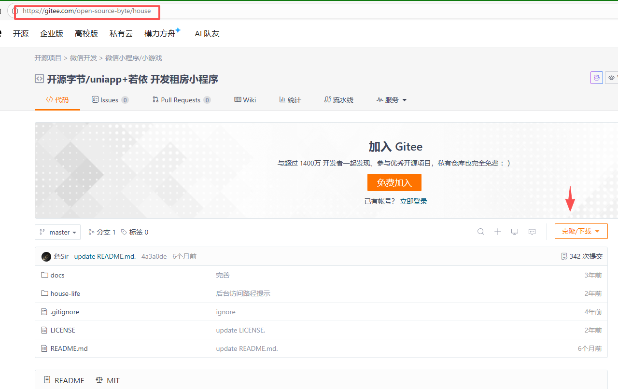Click the update LICENSE. commit message

pyautogui.click(x=240, y=330)
